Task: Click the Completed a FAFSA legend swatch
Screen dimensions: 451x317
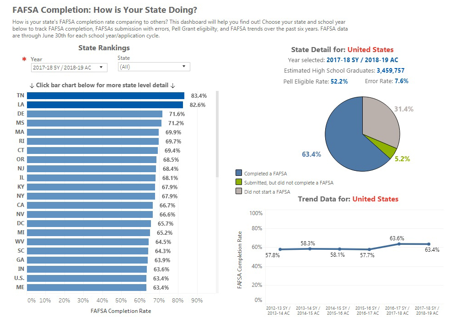Action: (238, 173)
